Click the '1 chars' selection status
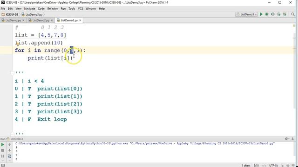298x167 pixels. coord(246,166)
